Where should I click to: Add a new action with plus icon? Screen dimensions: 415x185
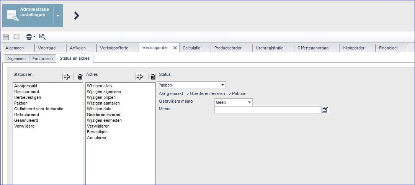141,77
